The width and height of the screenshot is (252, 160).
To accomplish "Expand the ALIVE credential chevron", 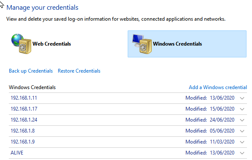I will coord(242,153).
